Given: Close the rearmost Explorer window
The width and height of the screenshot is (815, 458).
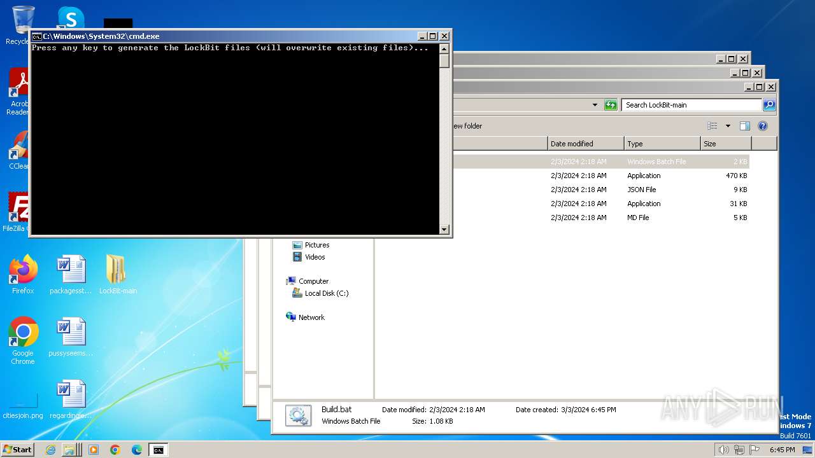Looking at the screenshot, I should [x=743, y=59].
